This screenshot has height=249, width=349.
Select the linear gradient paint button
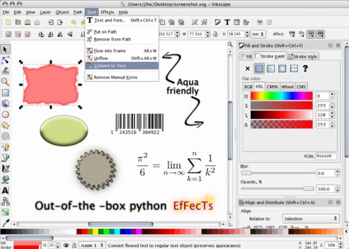[271, 68]
